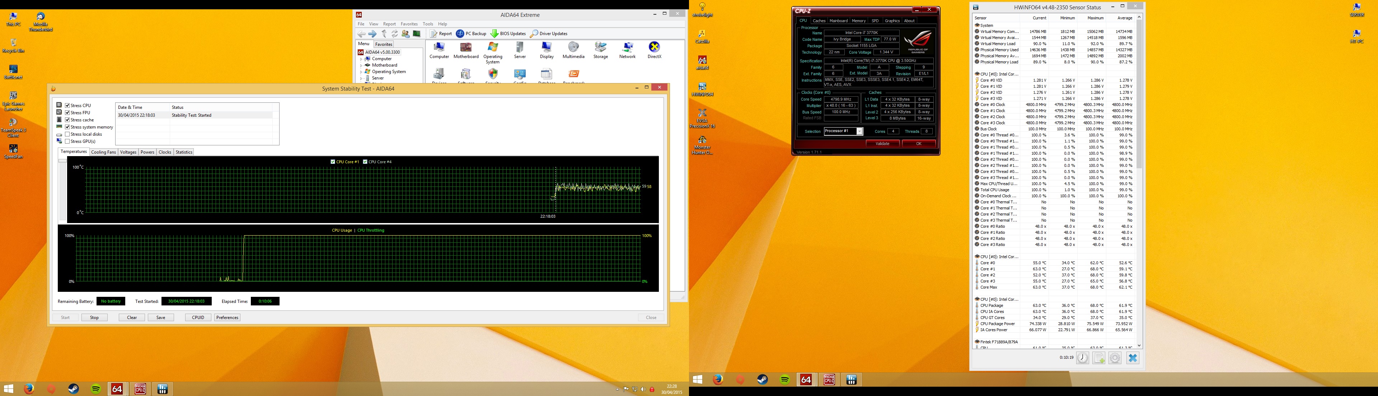Open the Network category icon in AIDA64

point(628,50)
